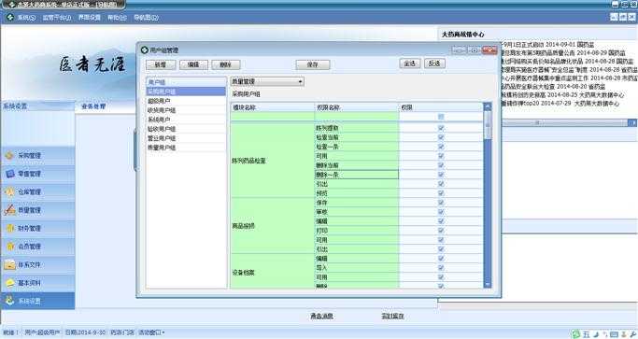Click the 商品消息 link at bottom

[x=321, y=316]
